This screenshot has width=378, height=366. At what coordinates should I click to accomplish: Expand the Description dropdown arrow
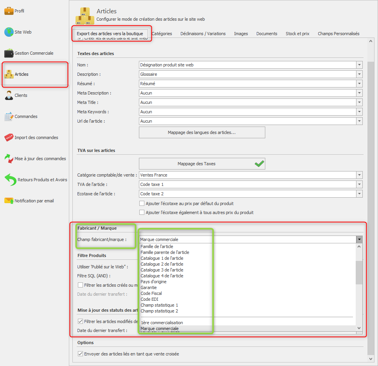(x=360, y=74)
